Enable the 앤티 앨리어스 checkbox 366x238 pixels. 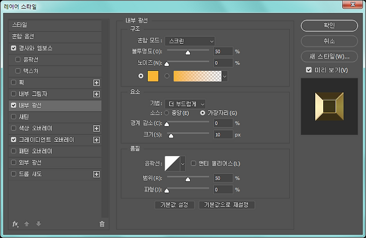pyautogui.click(x=194, y=163)
